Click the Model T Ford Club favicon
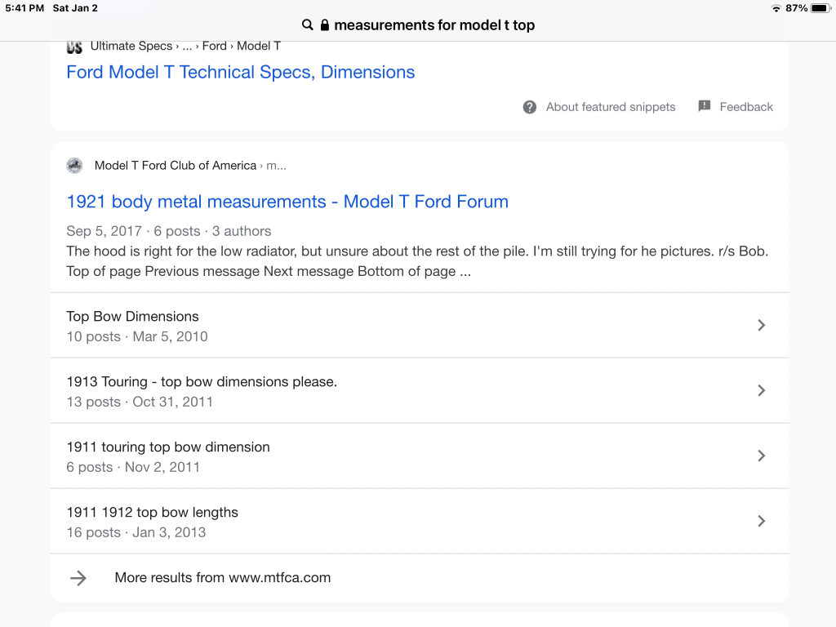The image size is (836, 627). (x=74, y=166)
